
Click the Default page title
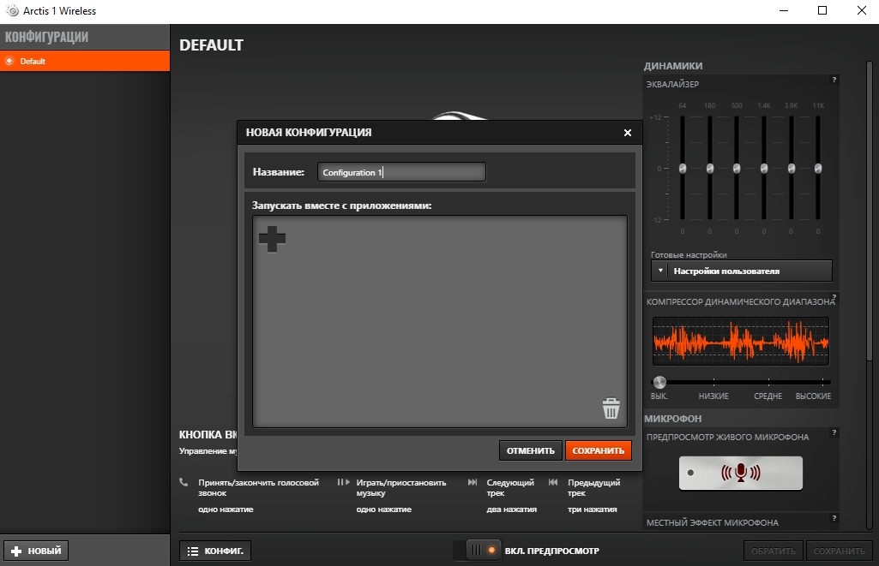211,45
